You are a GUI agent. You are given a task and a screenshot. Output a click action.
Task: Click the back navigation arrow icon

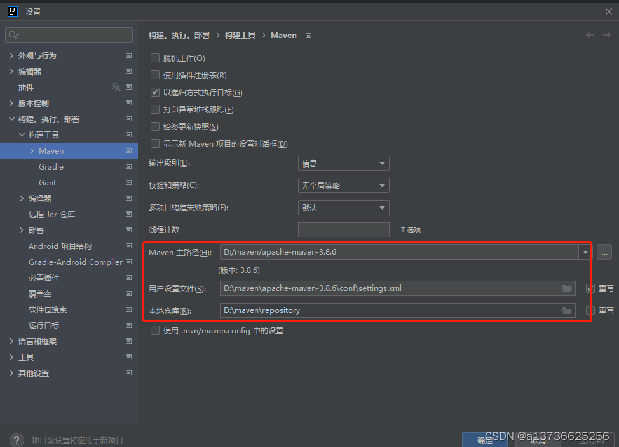point(590,35)
